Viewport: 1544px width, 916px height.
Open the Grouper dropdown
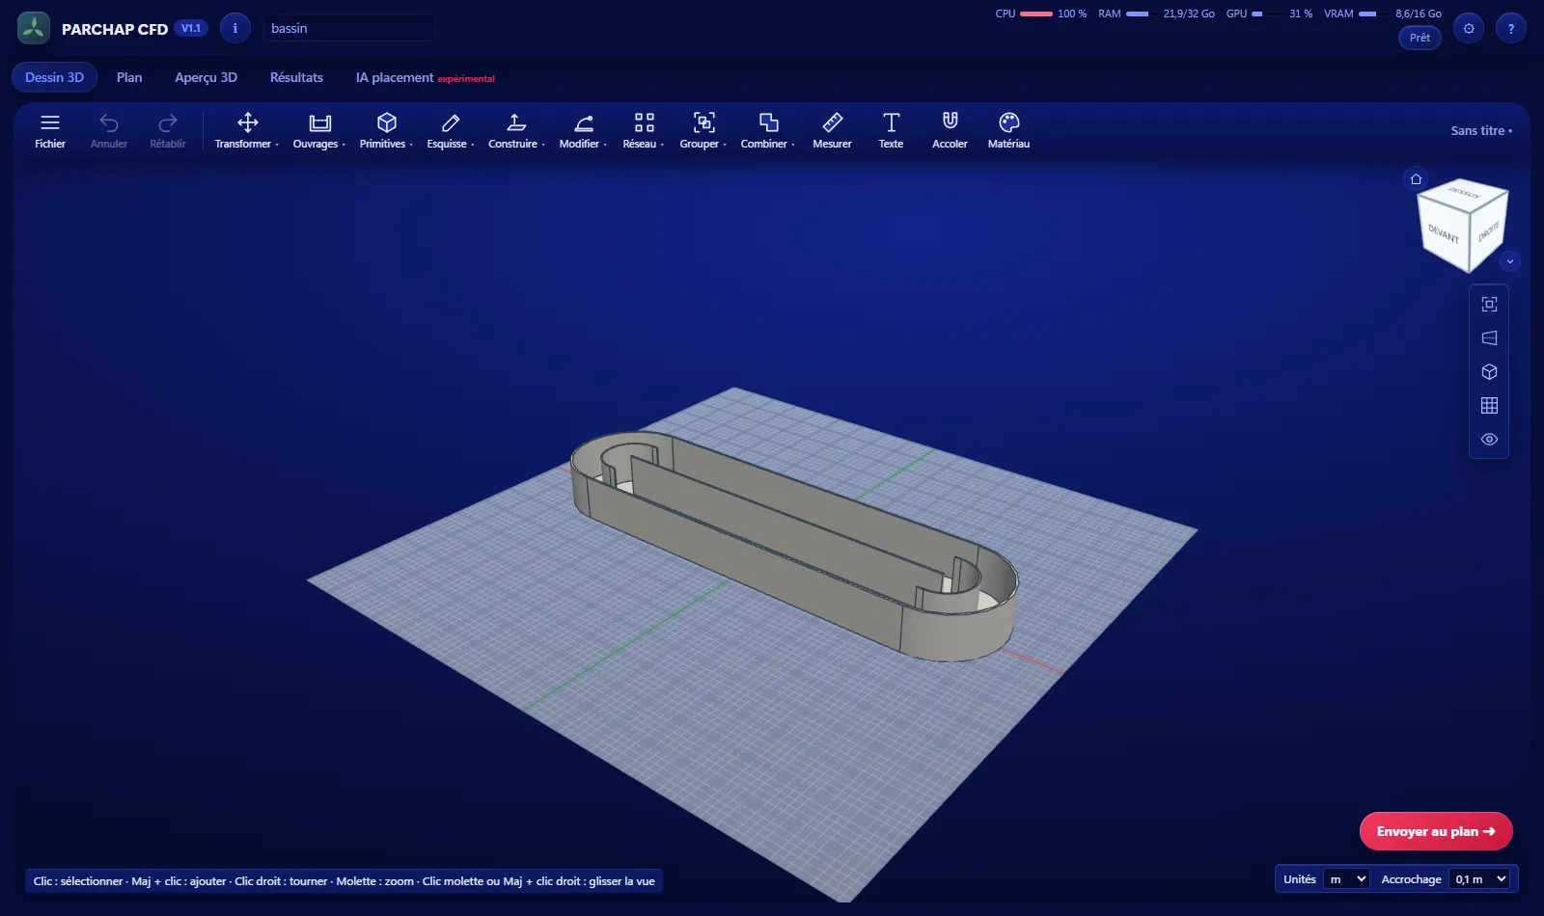coord(703,130)
